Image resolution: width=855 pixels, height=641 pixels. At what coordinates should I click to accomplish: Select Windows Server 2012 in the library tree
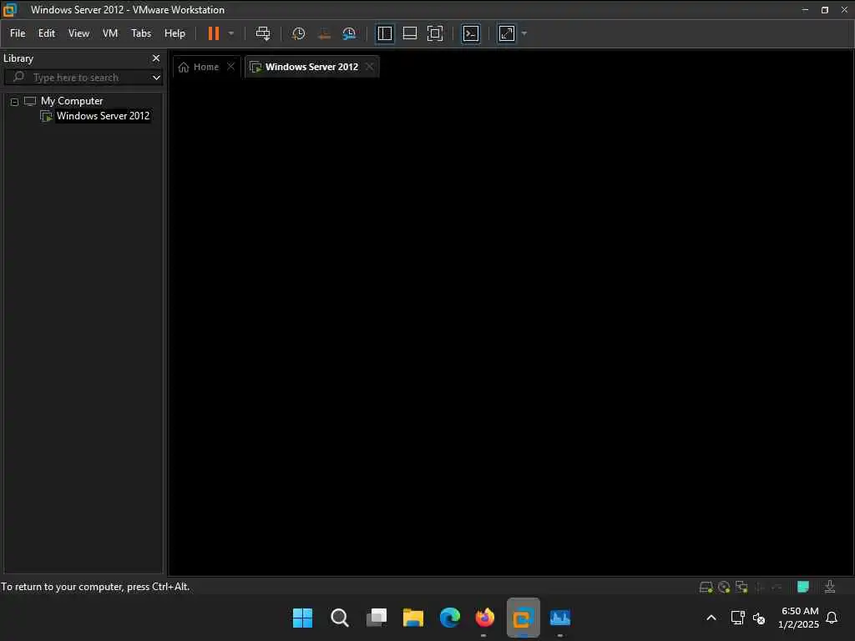[103, 116]
